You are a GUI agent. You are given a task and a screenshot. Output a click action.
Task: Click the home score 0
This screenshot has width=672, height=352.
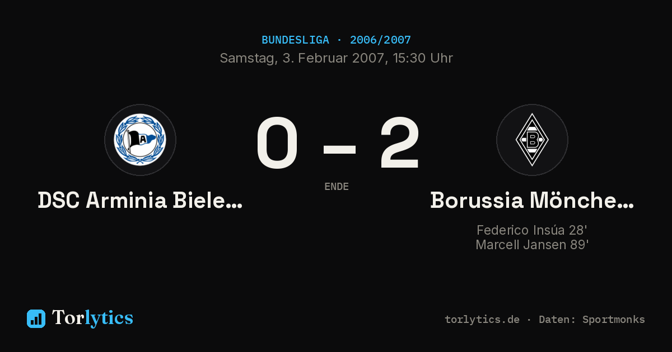(x=278, y=144)
